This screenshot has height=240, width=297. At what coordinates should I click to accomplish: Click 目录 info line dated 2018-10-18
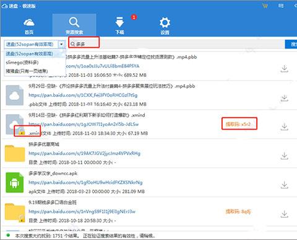point(72,221)
